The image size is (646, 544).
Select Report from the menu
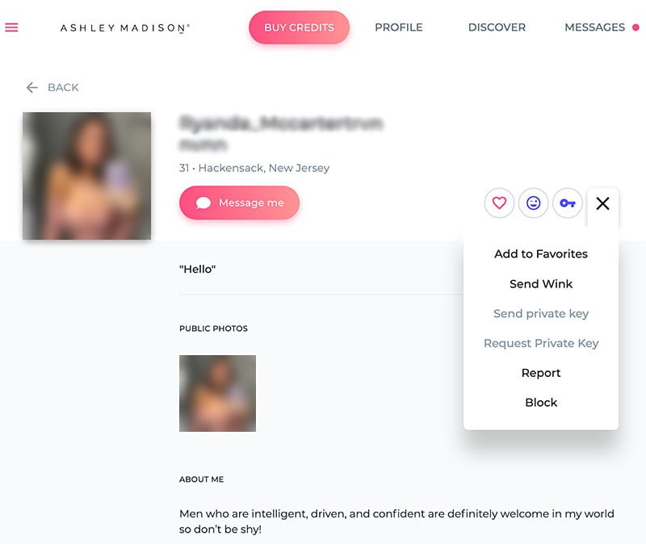point(541,373)
